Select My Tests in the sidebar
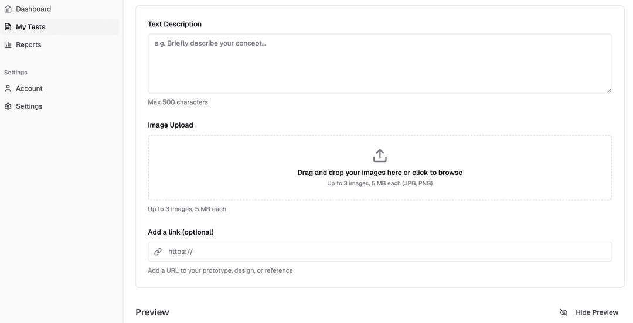633x323 pixels. click(x=30, y=27)
